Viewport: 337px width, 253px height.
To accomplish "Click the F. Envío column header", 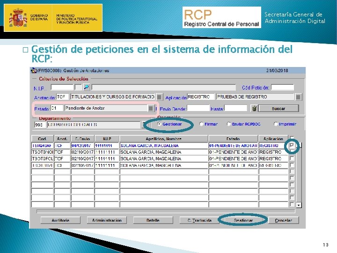I will pyautogui.click(x=82, y=139).
